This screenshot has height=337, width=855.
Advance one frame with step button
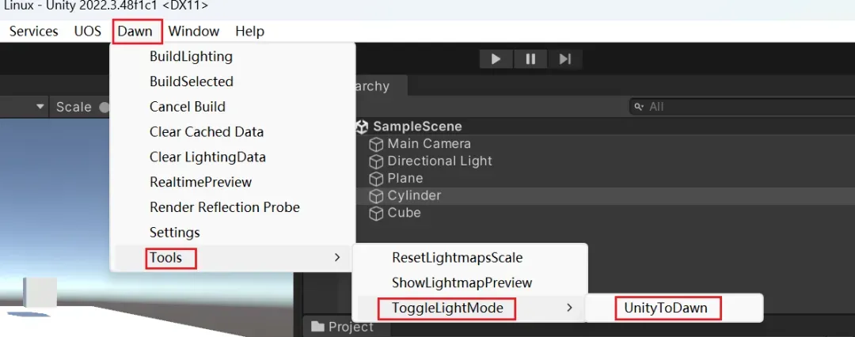tap(565, 59)
